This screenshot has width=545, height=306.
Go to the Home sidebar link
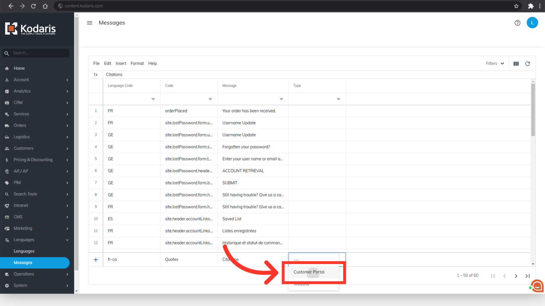point(19,68)
